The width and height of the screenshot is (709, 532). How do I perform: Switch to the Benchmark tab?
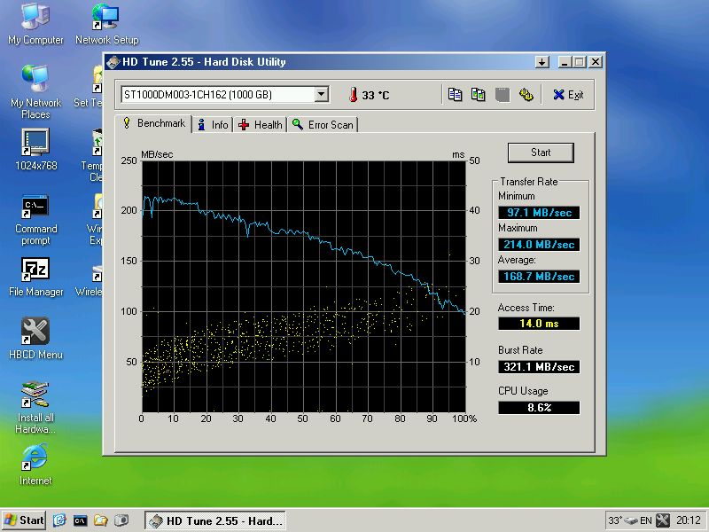[154, 123]
